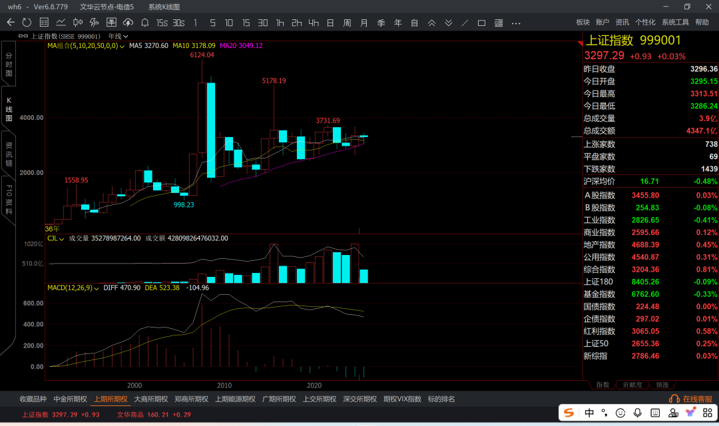The image size is (719, 426).
Task: Select the 指数 tab under the index list
Action: [602, 385]
